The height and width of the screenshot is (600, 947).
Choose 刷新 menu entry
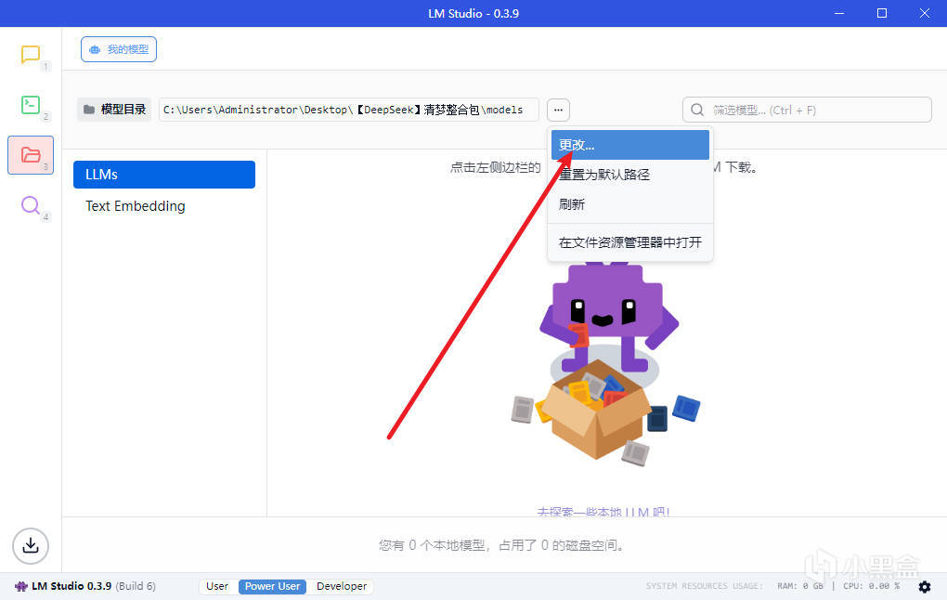click(629, 204)
